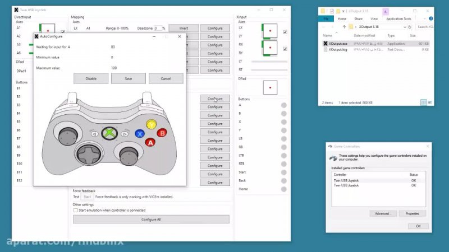Click the yellow Y button on controller image

pyautogui.click(x=151, y=124)
